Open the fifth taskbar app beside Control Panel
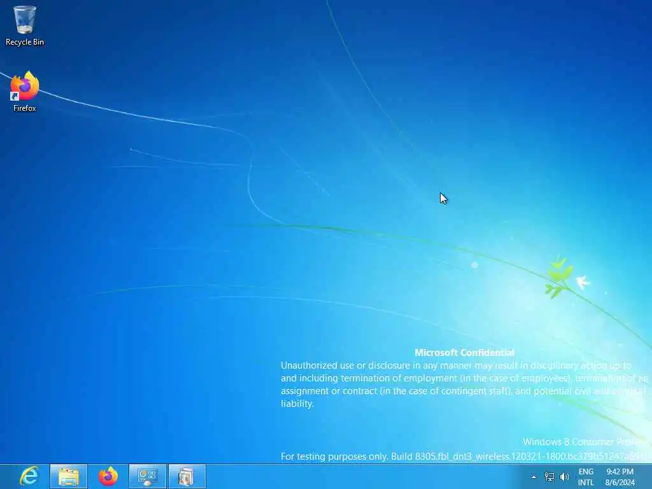The width and height of the screenshot is (652, 489). click(187, 476)
